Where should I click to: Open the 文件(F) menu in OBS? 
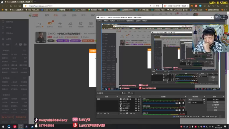point(99,21)
